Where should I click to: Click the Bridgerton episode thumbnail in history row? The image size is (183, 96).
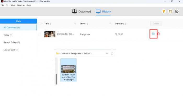click(50, 34)
